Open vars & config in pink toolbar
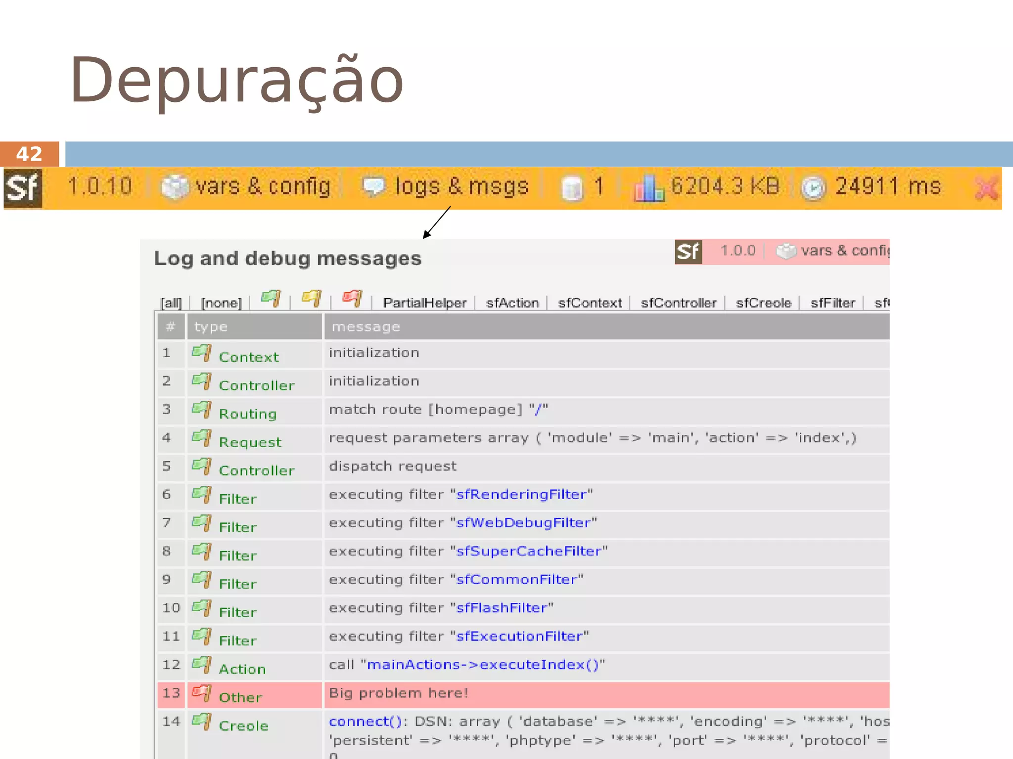 tap(833, 251)
